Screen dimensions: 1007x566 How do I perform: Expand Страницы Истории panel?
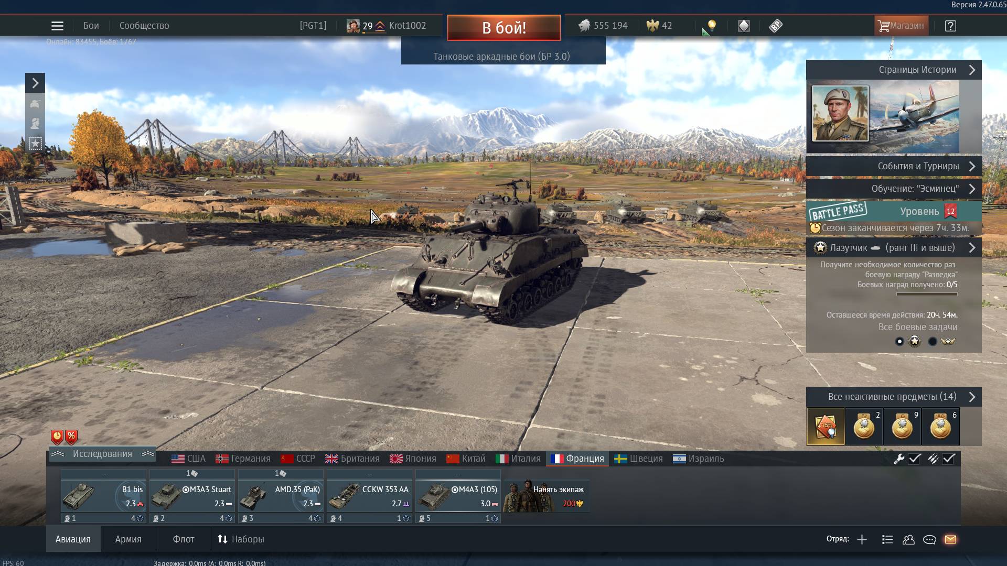(x=894, y=70)
